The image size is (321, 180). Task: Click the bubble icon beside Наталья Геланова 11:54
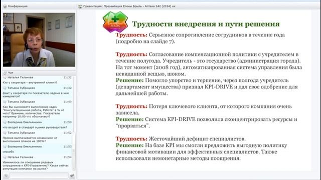(5, 157)
